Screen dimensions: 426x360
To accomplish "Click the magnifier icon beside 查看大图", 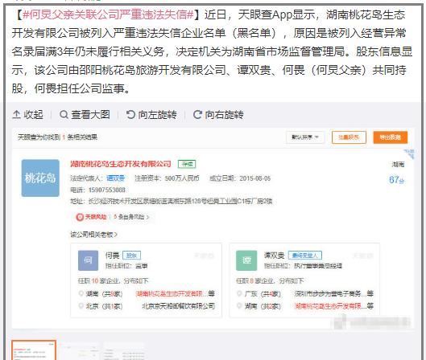I will (x=64, y=115).
